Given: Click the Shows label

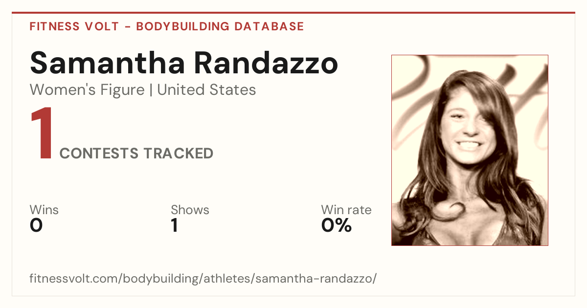Looking at the screenshot, I should point(190,210).
